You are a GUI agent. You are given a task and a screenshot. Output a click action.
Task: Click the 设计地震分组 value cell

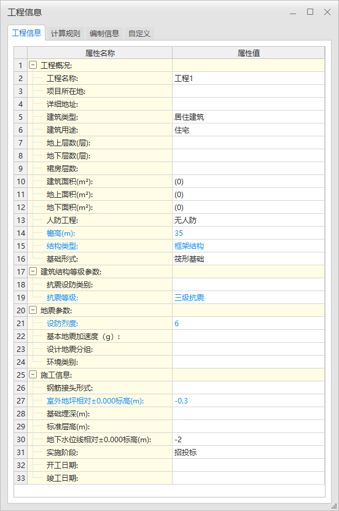(x=248, y=349)
